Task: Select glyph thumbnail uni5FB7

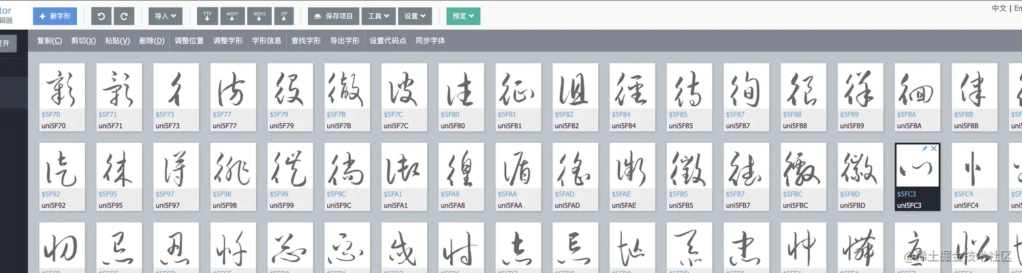Action: pos(746,177)
